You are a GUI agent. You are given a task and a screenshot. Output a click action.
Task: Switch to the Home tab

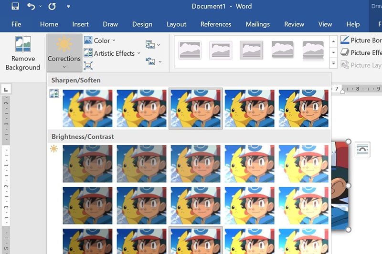[49, 24]
